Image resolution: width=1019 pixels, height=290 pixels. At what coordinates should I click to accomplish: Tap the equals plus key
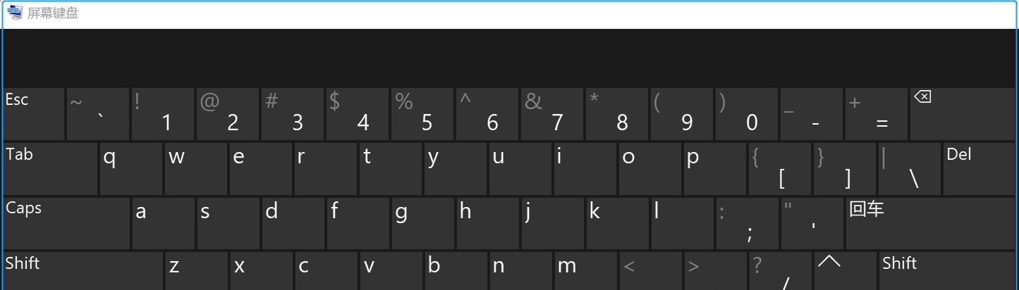(877, 114)
